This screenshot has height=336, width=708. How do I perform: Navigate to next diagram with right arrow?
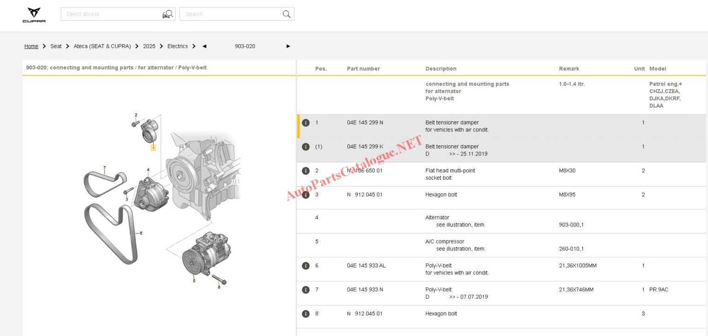point(288,46)
